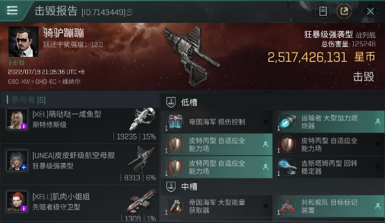The height and width of the screenshot is (223, 385).
Task: Select the 皮皮虾级航空母舰 participant row
Action: point(80,164)
